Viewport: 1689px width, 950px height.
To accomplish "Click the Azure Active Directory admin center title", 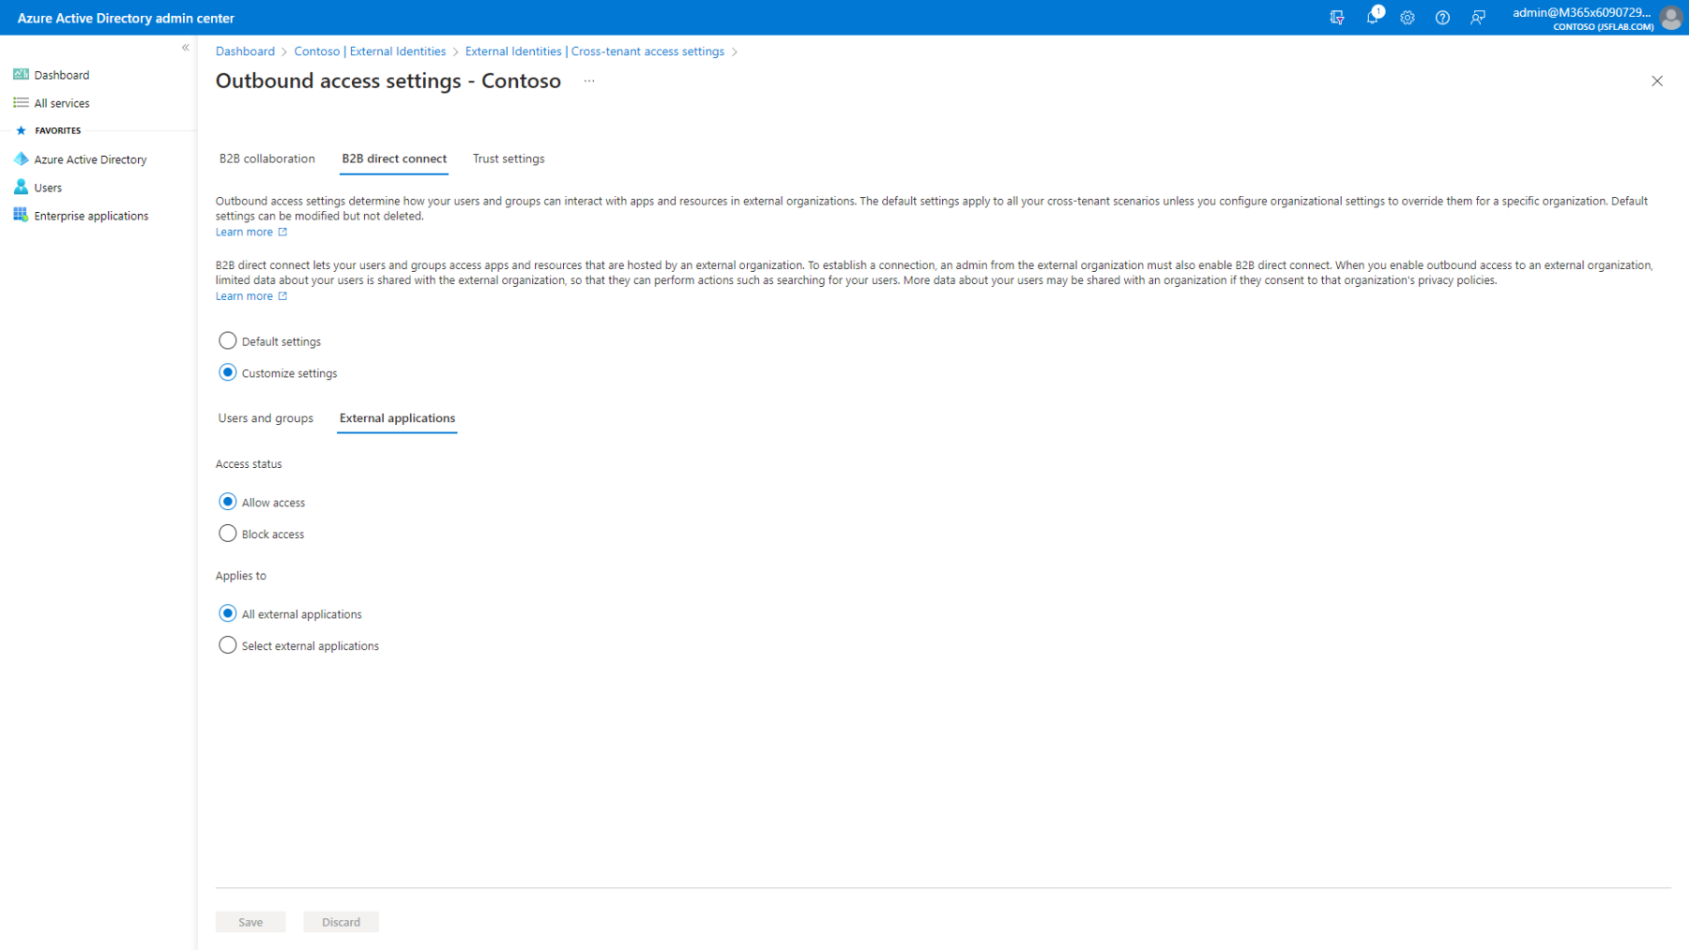I will coord(126,18).
